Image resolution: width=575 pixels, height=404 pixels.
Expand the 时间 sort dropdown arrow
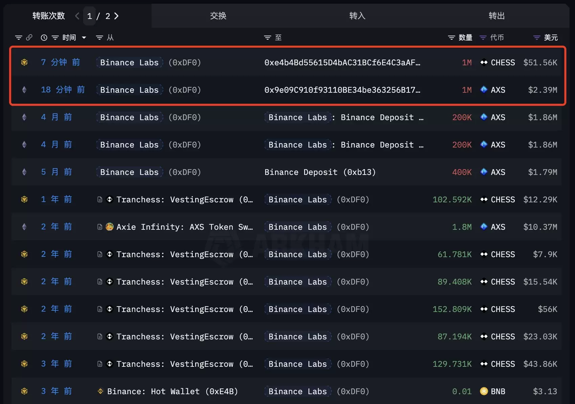pyautogui.click(x=84, y=38)
